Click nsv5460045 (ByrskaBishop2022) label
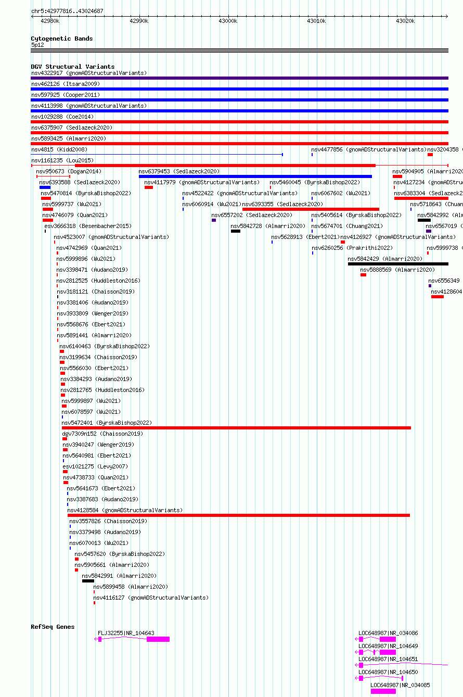Image resolution: width=463 pixels, height=697 pixels. [x=315, y=182]
